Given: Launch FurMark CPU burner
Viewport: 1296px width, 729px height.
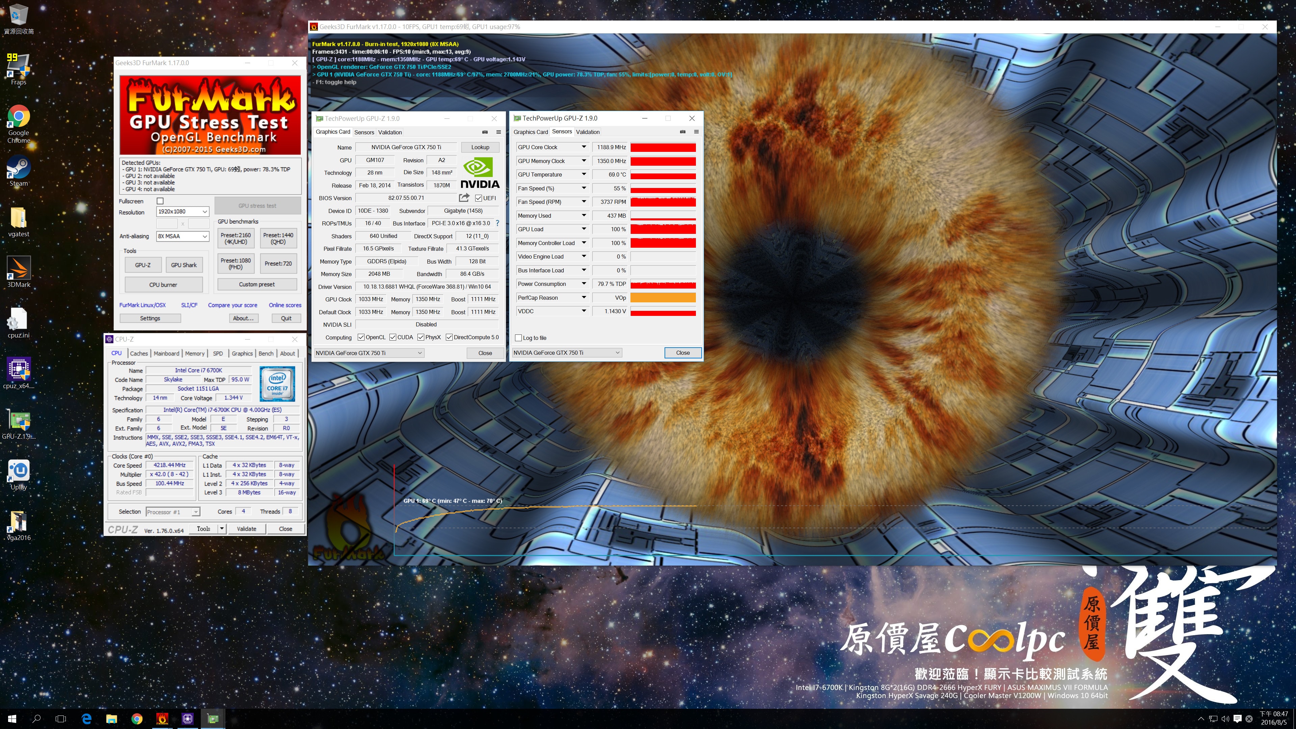Looking at the screenshot, I should click(163, 285).
